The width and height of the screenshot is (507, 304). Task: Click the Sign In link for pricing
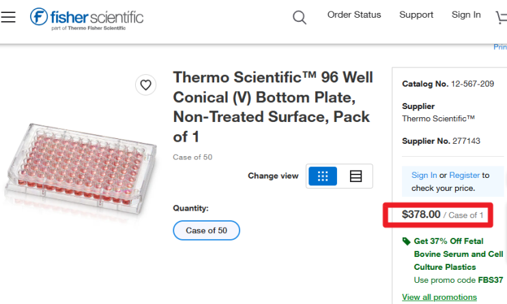tap(424, 175)
